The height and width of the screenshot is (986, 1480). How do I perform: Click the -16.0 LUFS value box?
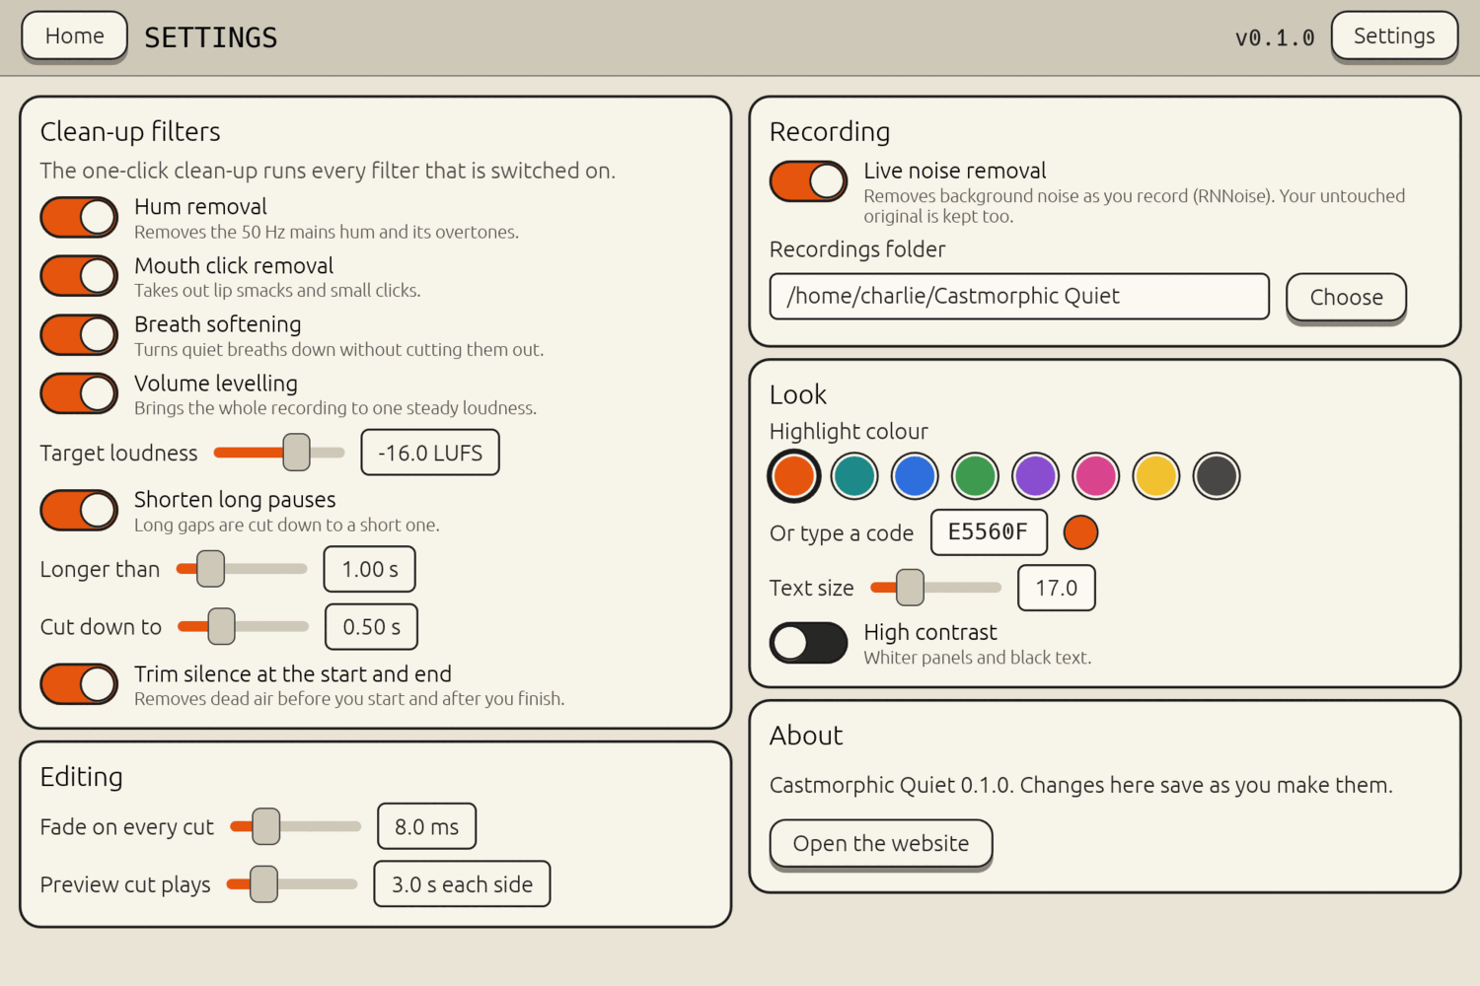pyautogui.click(x=430, y=453)
